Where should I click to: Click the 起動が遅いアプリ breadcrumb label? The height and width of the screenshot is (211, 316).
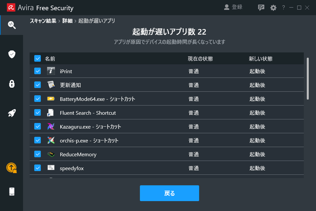[x=97, y=21]
